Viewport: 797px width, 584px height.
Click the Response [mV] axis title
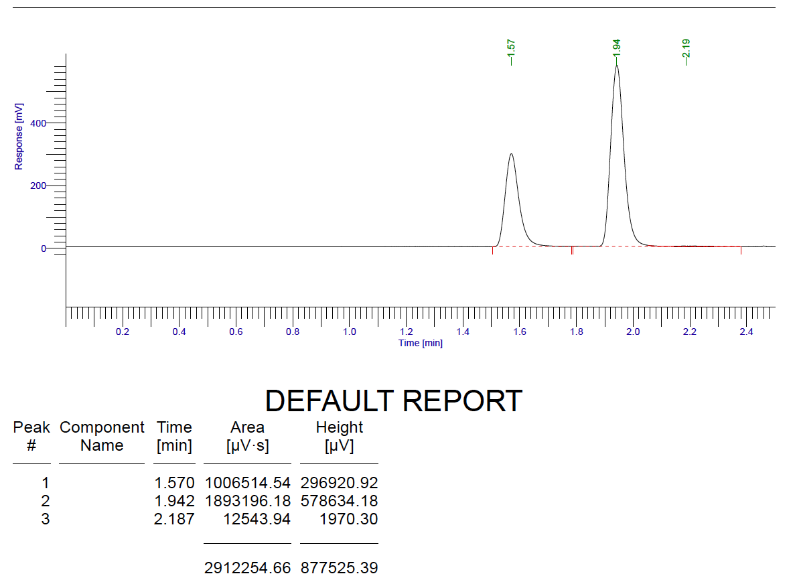pyautogui.click(x=19, y=134)
